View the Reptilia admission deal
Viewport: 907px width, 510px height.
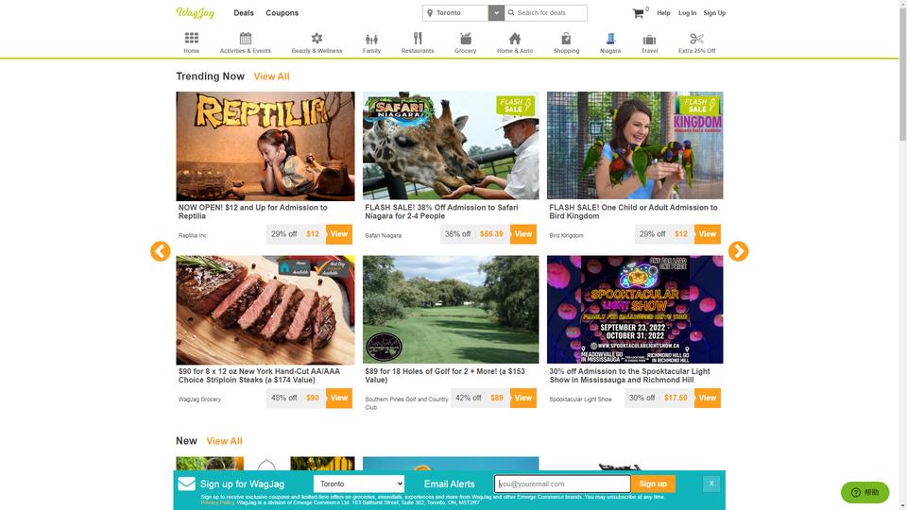[x=339, y=234]
